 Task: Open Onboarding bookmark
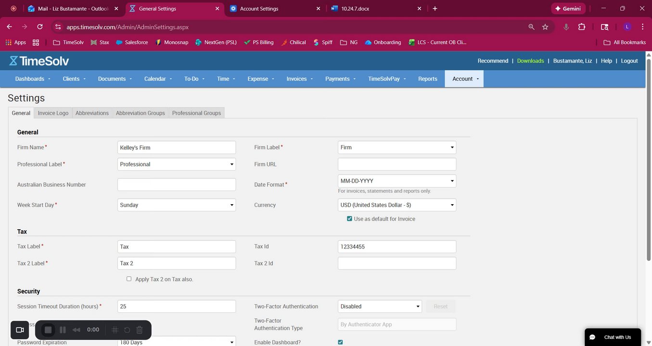(383, 42)
